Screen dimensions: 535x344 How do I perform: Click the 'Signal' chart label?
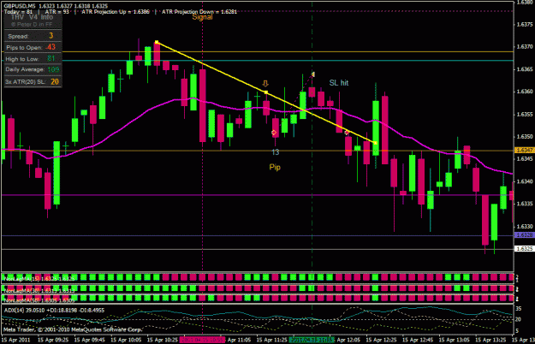pos(202,17)
